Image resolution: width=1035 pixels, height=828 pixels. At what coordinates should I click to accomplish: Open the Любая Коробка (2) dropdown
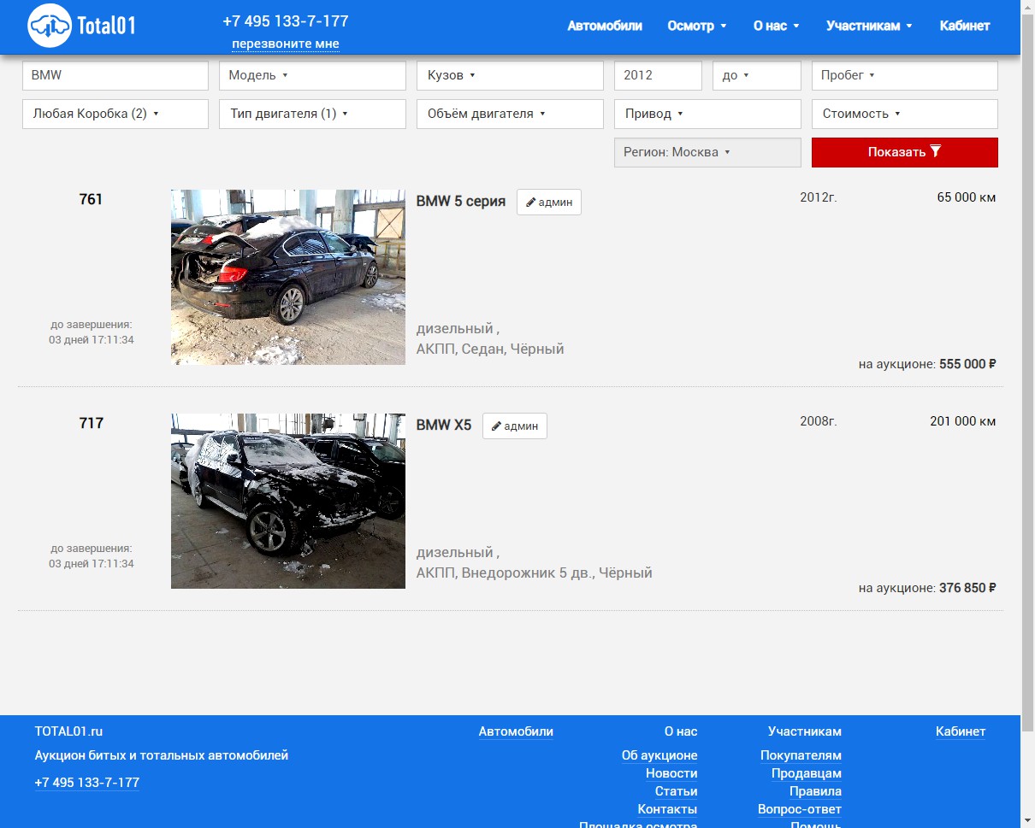point(115,114)
